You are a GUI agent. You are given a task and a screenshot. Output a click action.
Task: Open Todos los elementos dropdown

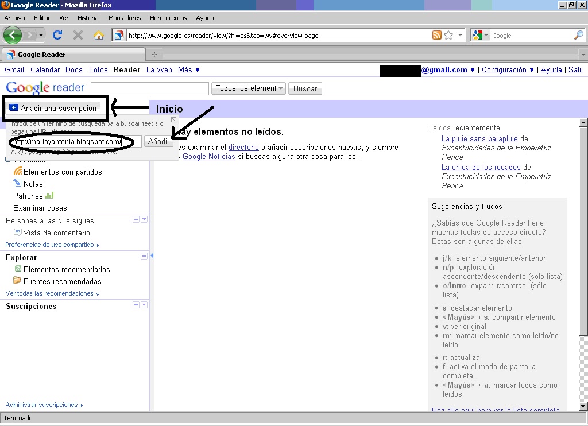(x=249, y=88)
